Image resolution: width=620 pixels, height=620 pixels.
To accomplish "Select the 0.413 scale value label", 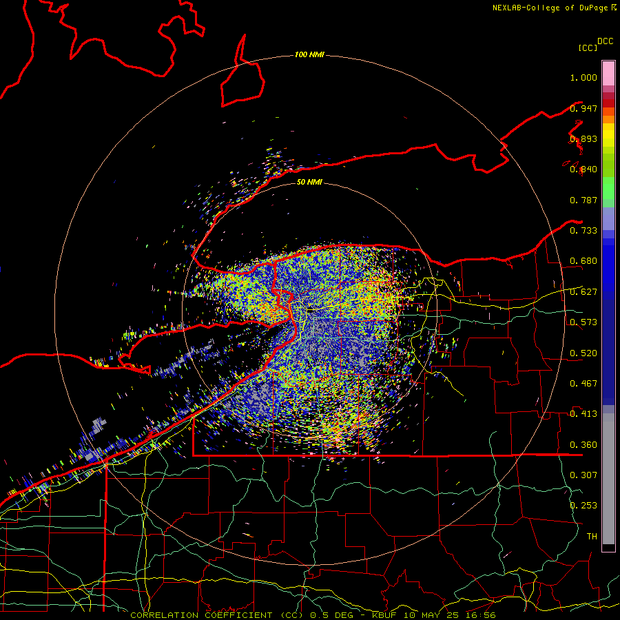I will tap(583, 414).
